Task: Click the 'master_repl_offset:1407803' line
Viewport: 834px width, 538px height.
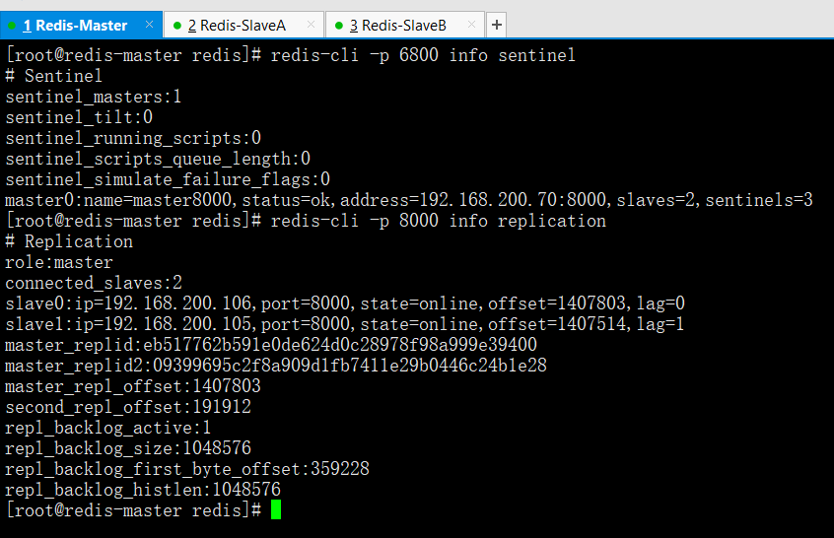Action: coord(133,387)
